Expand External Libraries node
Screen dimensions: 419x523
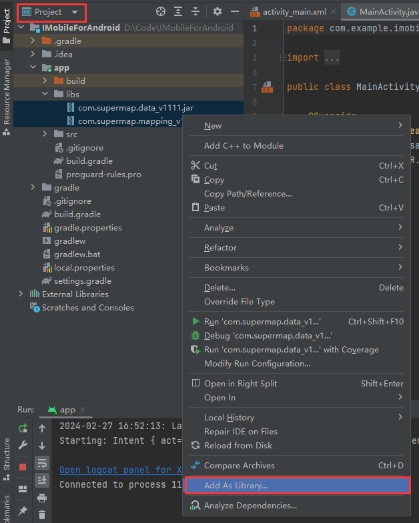tap(21, 294)
